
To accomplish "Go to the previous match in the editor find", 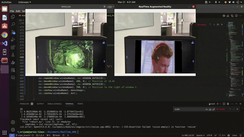I will click(x=210, y=25).
